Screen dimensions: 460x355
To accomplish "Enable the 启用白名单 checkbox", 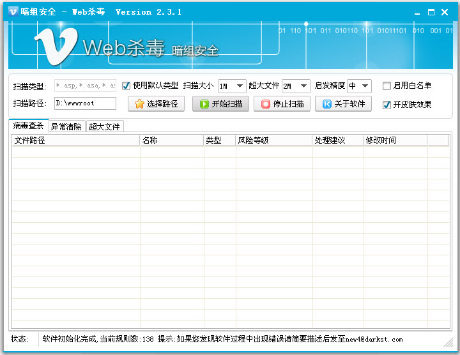I will point(387,86).
